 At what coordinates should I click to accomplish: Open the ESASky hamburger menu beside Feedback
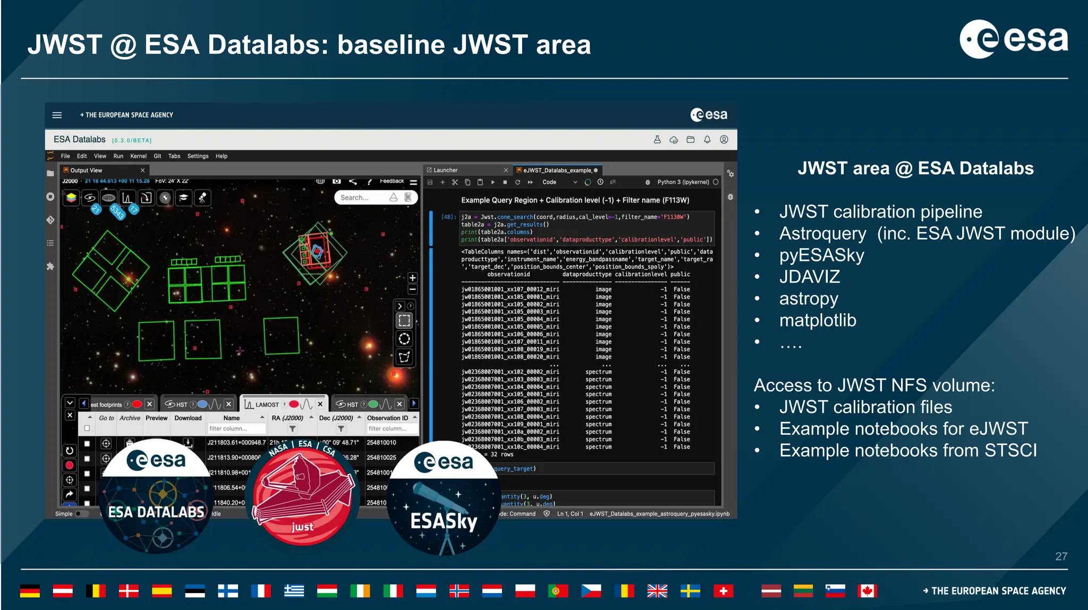pos(413,182)
